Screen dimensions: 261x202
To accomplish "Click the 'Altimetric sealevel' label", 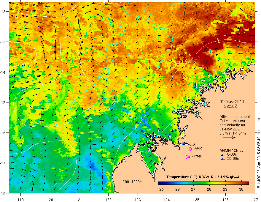I will tap(235, 117).
